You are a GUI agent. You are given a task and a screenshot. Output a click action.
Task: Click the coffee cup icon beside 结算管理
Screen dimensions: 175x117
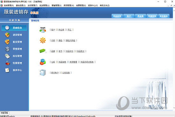tap(8, 63)
